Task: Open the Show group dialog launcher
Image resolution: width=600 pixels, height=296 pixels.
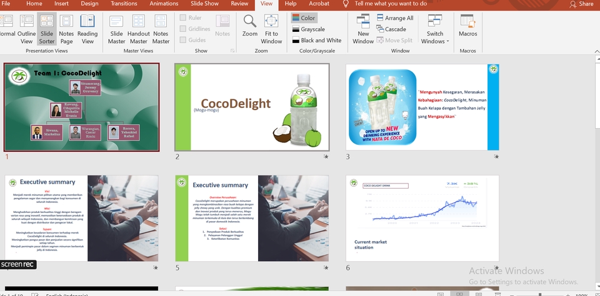Action: [x=232, y=51]
